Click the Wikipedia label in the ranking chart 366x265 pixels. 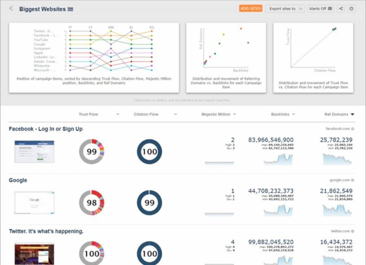coord(41,66)
